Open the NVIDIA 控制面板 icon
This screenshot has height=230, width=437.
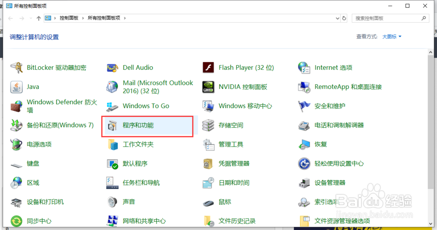pyautogui.click(x=208, y=87)
